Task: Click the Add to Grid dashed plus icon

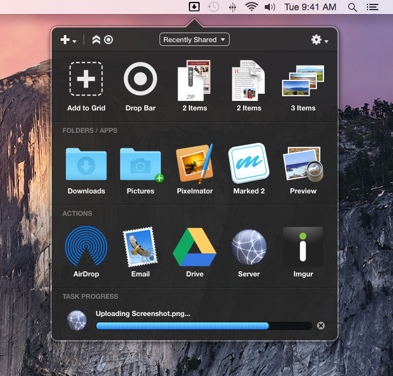Action: point(86,79)
